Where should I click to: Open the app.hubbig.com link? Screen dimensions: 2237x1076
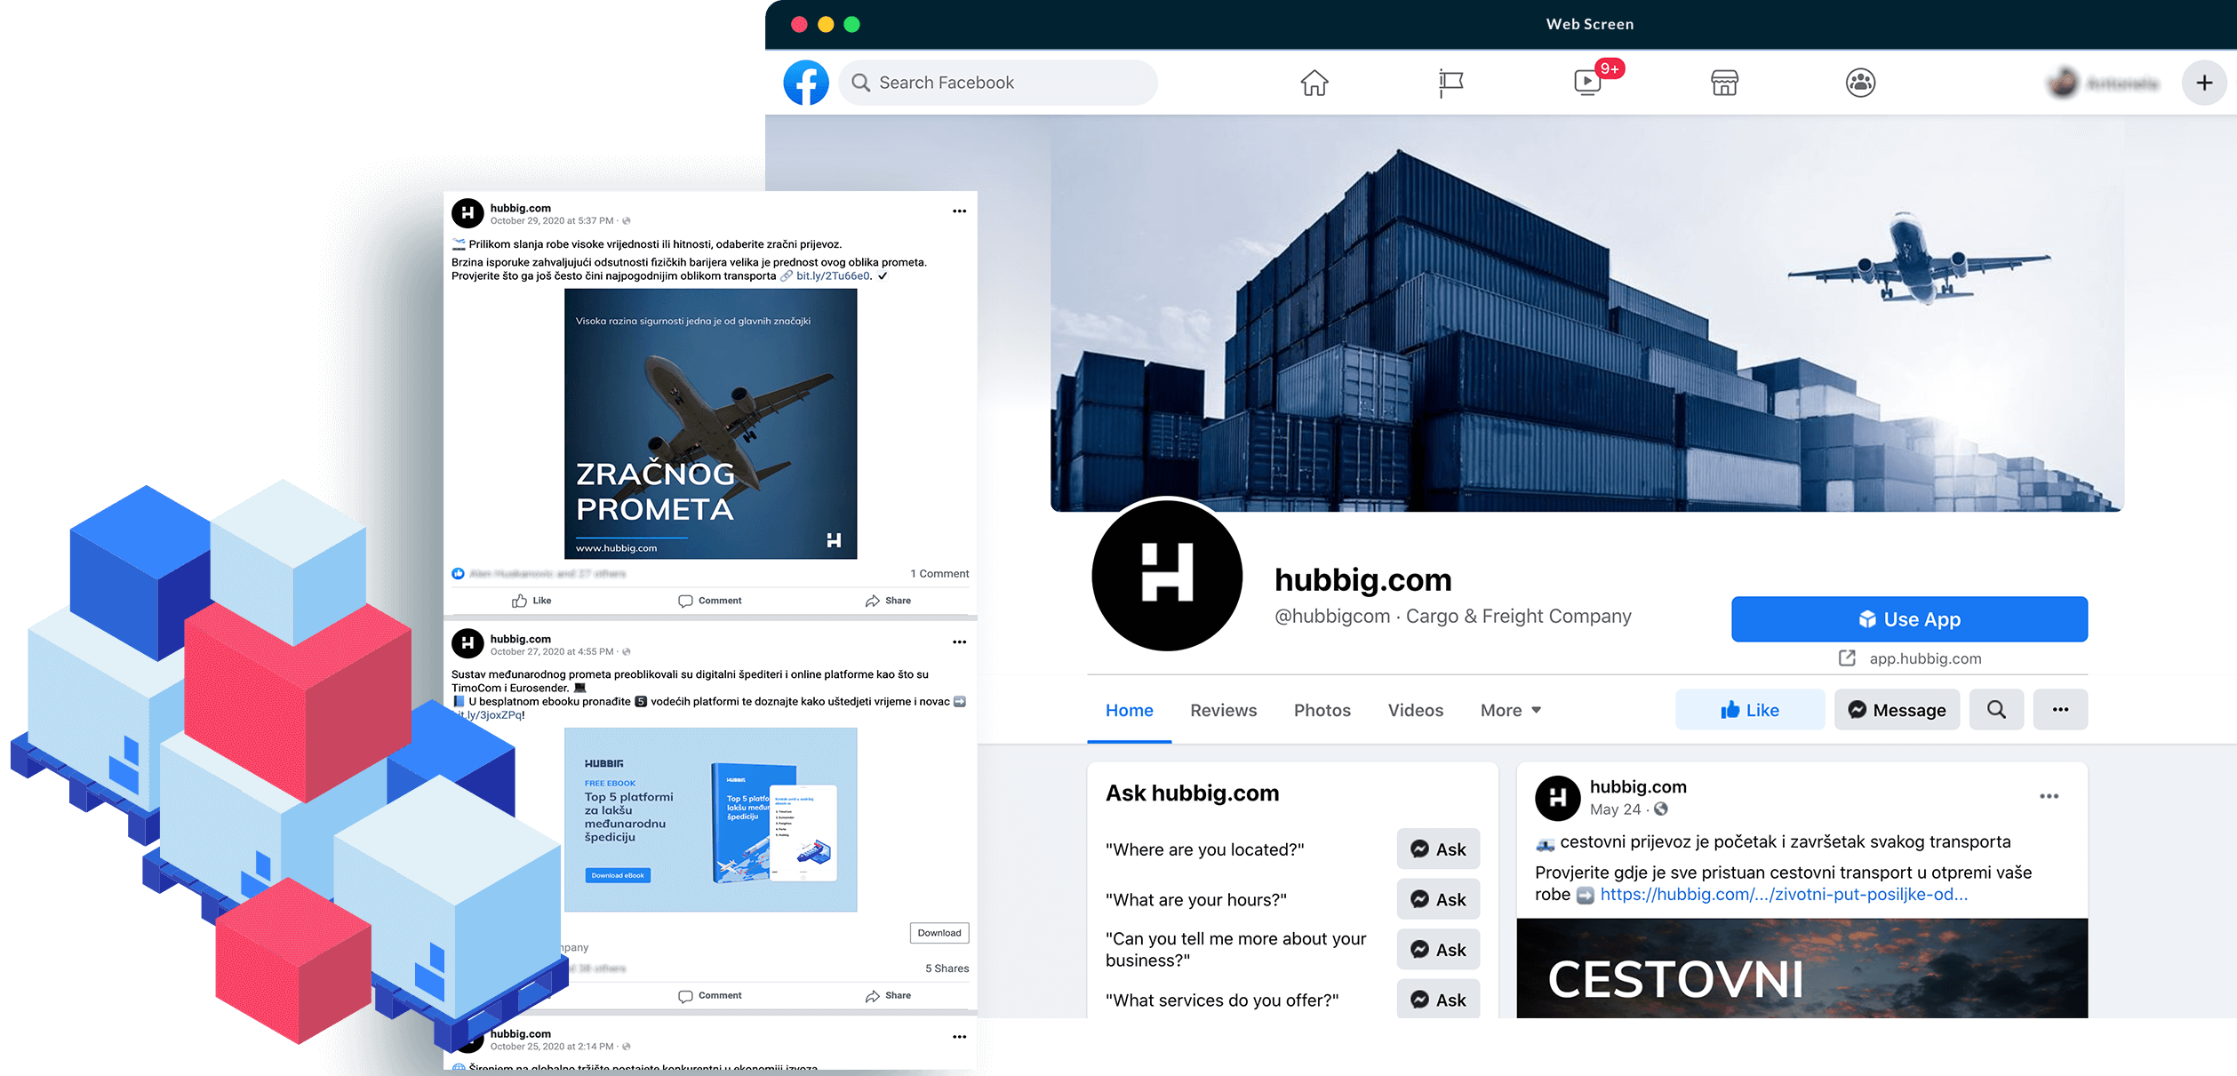[x=1925, y=658]
